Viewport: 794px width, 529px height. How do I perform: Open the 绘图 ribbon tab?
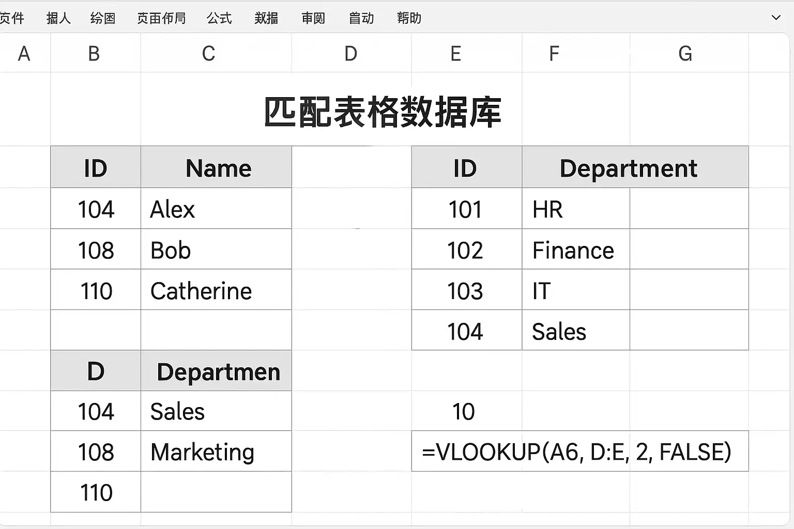coord(103,18)
